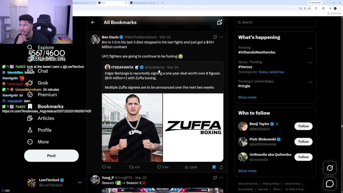This screenshot has width=343, height=193.
Task: Open Accessibility footer link
Action: click(x=245, y=189)
